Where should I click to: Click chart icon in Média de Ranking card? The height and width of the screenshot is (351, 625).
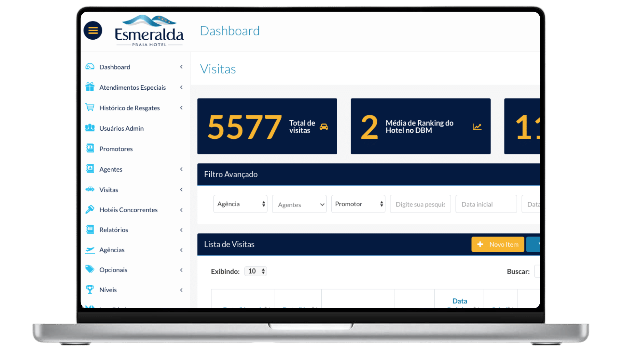coord(477,127)
